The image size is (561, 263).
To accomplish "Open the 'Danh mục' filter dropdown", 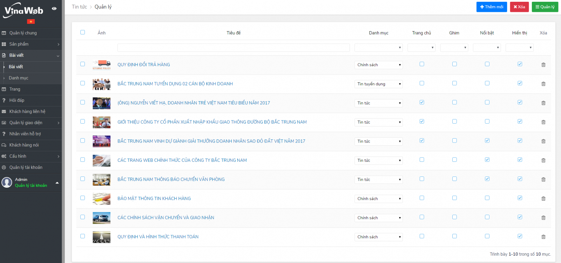I will coord(378,48).
